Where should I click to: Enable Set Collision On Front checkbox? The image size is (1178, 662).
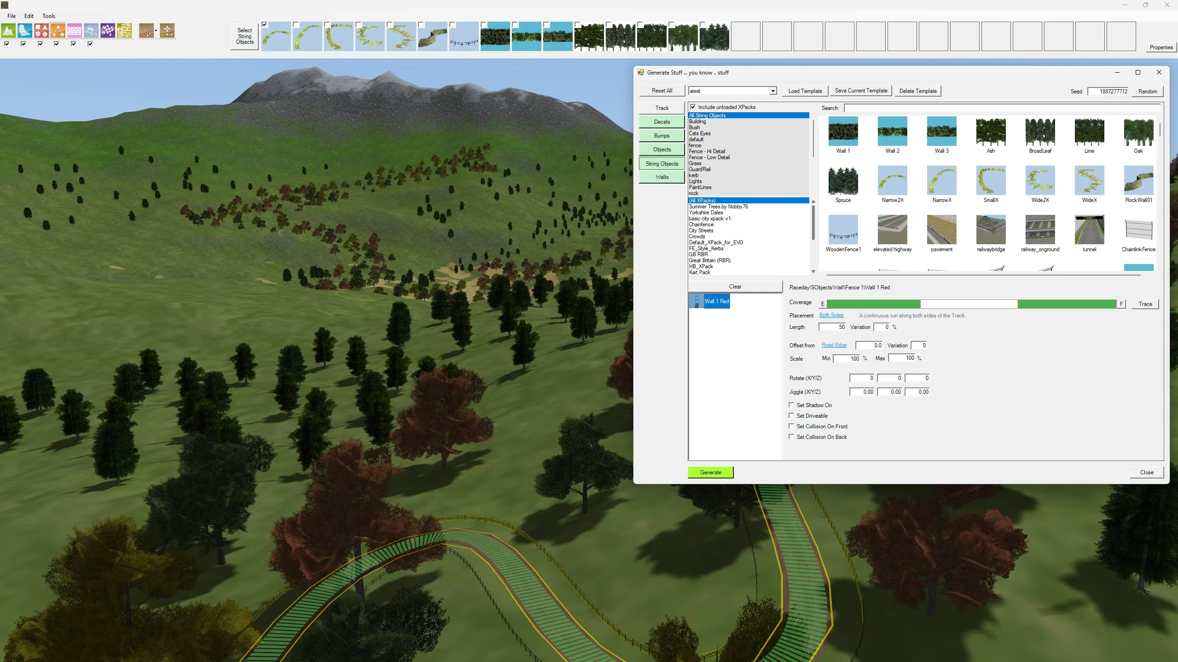click(x=791, y=426)
